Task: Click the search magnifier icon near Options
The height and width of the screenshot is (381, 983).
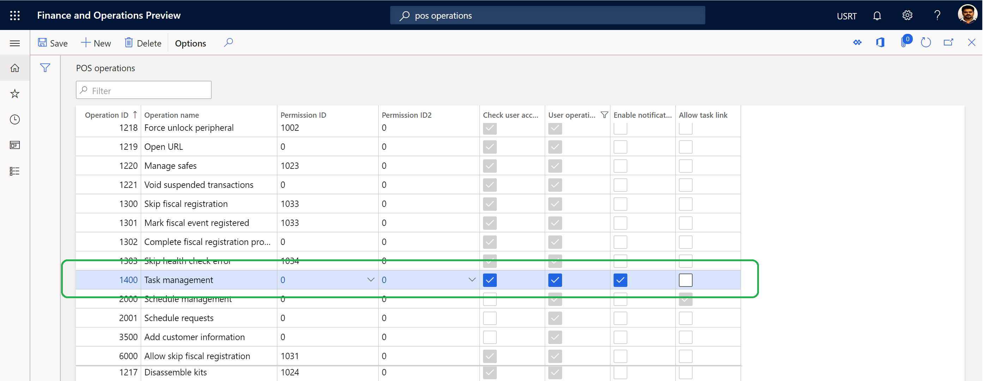Action: click(228, 43)
